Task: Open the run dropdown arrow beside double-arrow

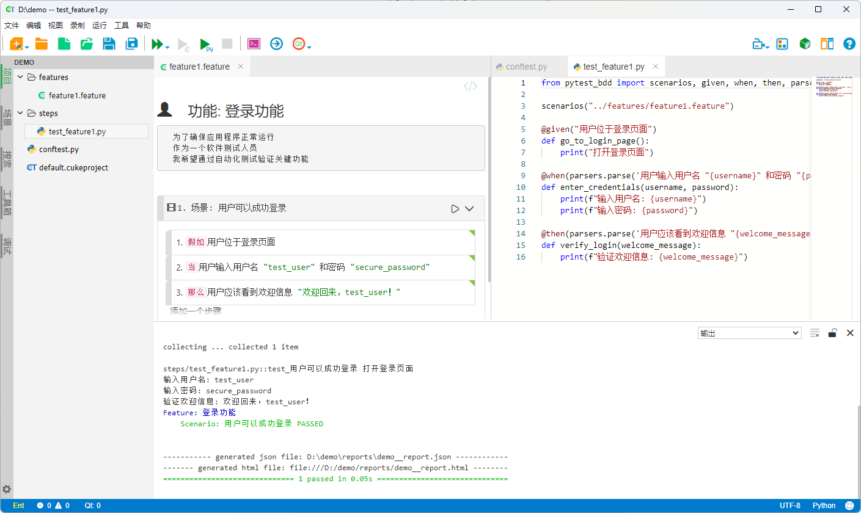Action: (167, 47)
